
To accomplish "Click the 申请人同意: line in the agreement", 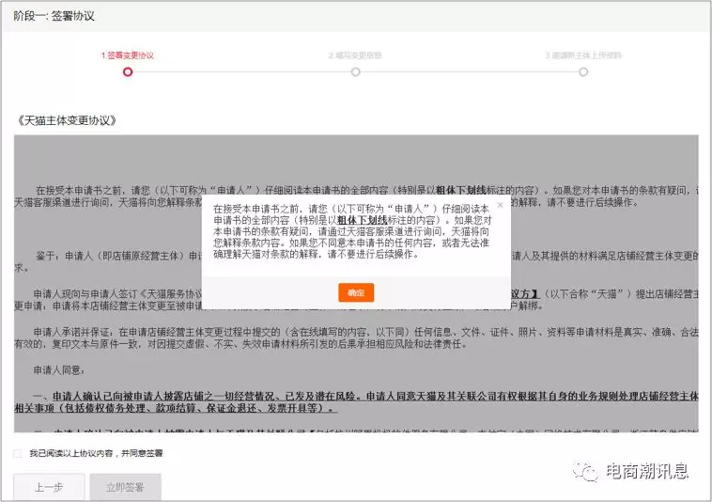I will click(x=59, y=370).
